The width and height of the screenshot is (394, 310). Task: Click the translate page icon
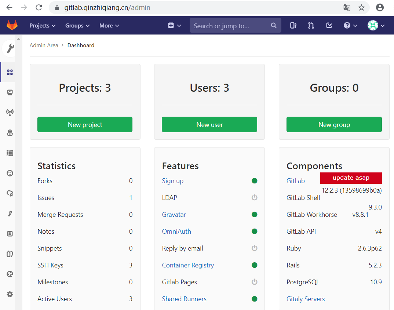347,8
